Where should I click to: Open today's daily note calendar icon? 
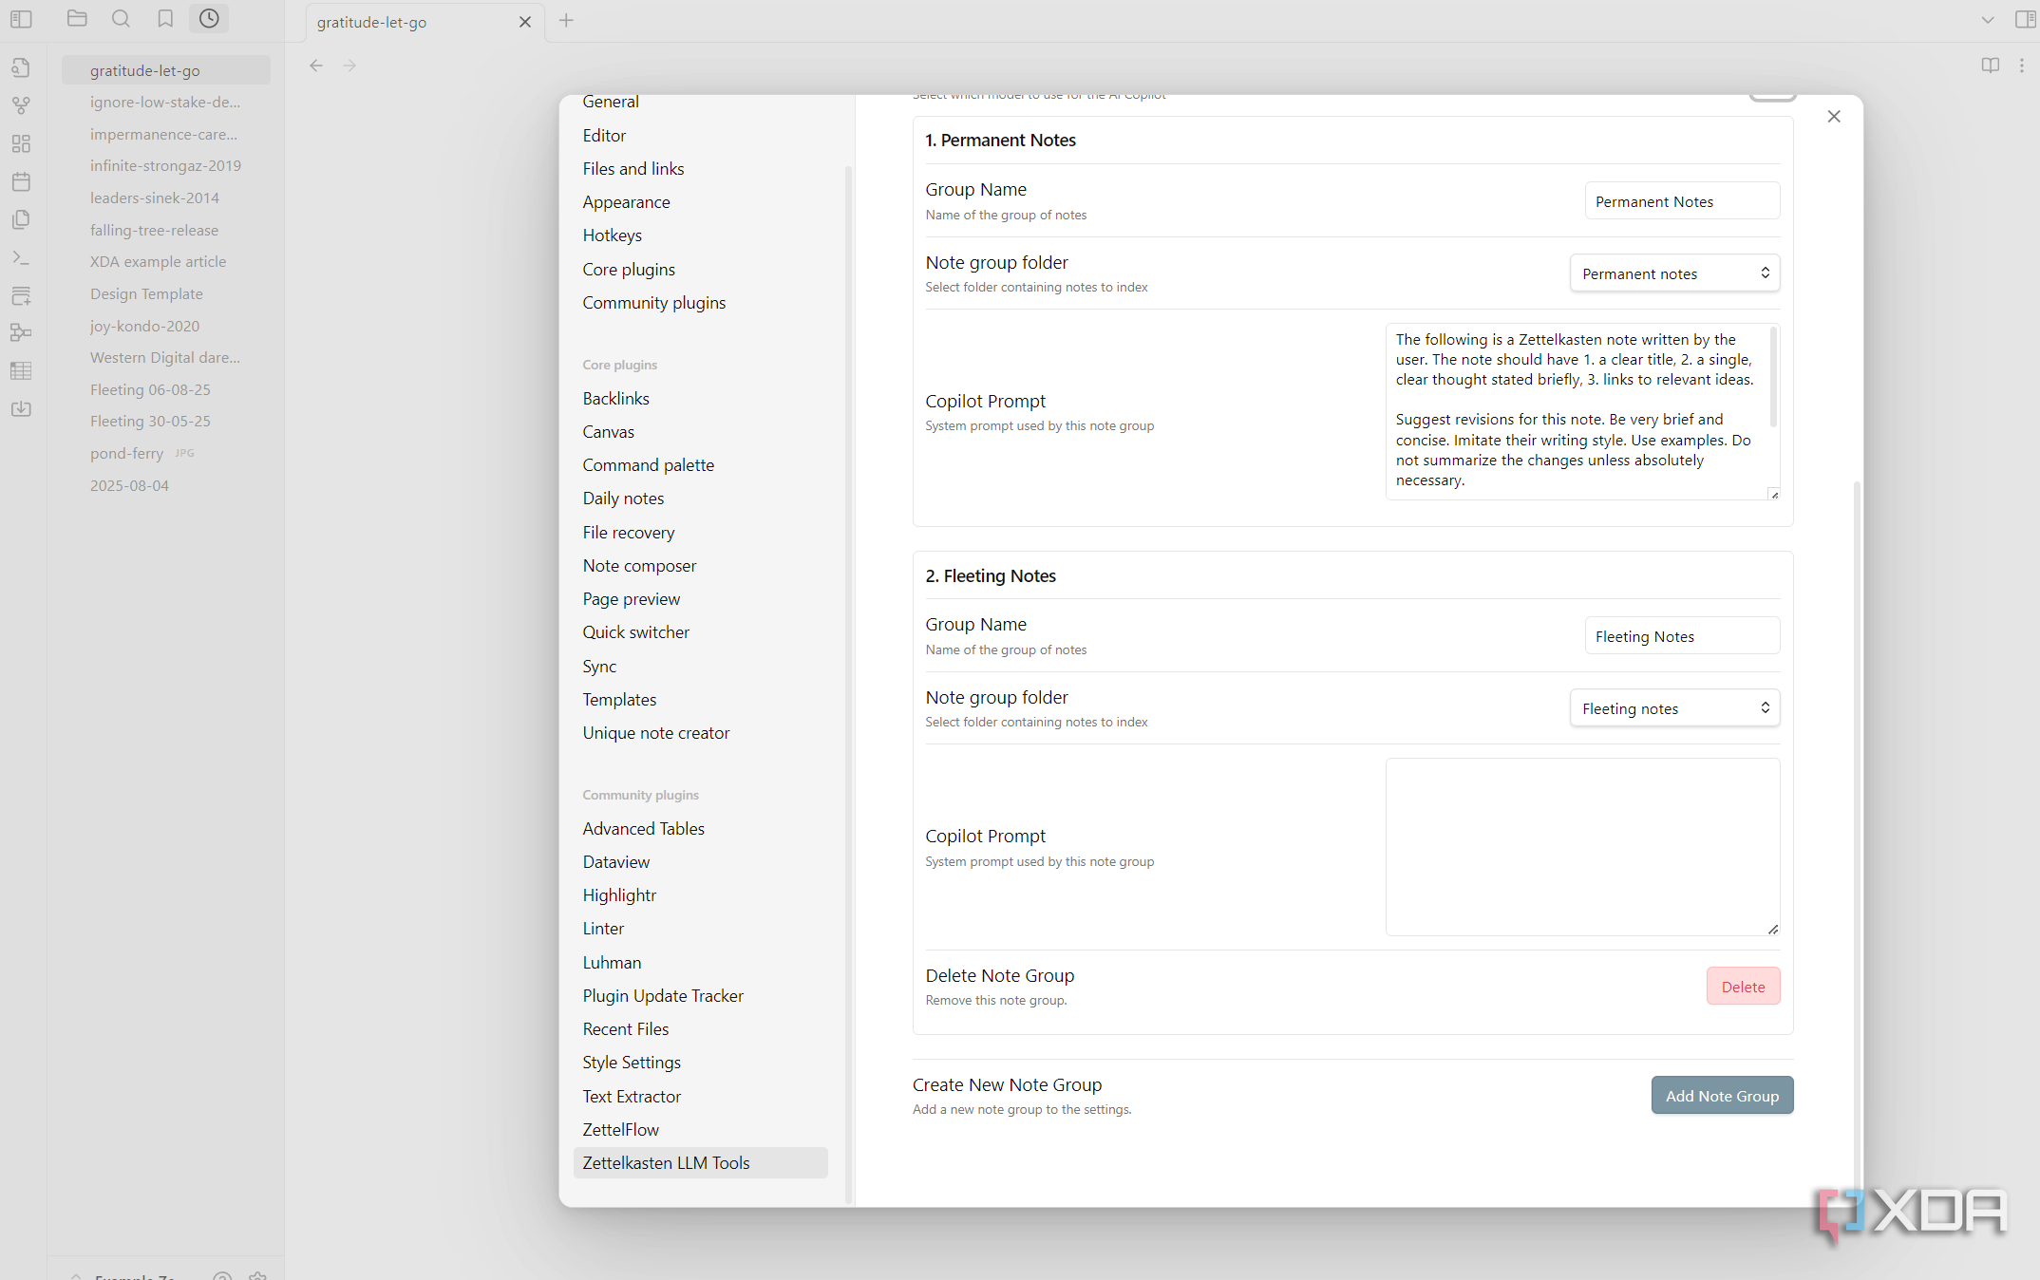pyautogui.click(x=21, y=181)
